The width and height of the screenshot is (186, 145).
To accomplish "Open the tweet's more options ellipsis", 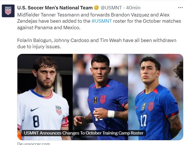I will 180,7.
